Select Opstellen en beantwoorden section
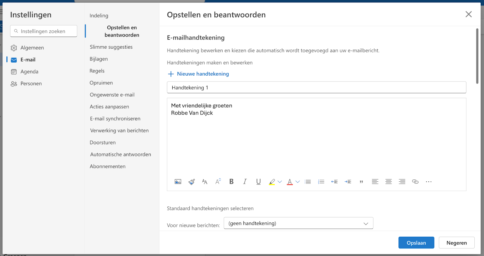 [x=122, y=31]
